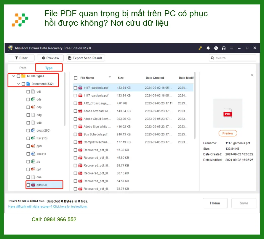Select the 80.15 KB Recovered_pdf file

click(x=133, y=173)
